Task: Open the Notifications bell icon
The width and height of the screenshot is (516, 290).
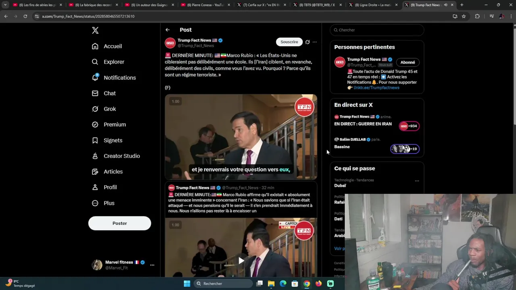Action: click(x=95, y=77)
